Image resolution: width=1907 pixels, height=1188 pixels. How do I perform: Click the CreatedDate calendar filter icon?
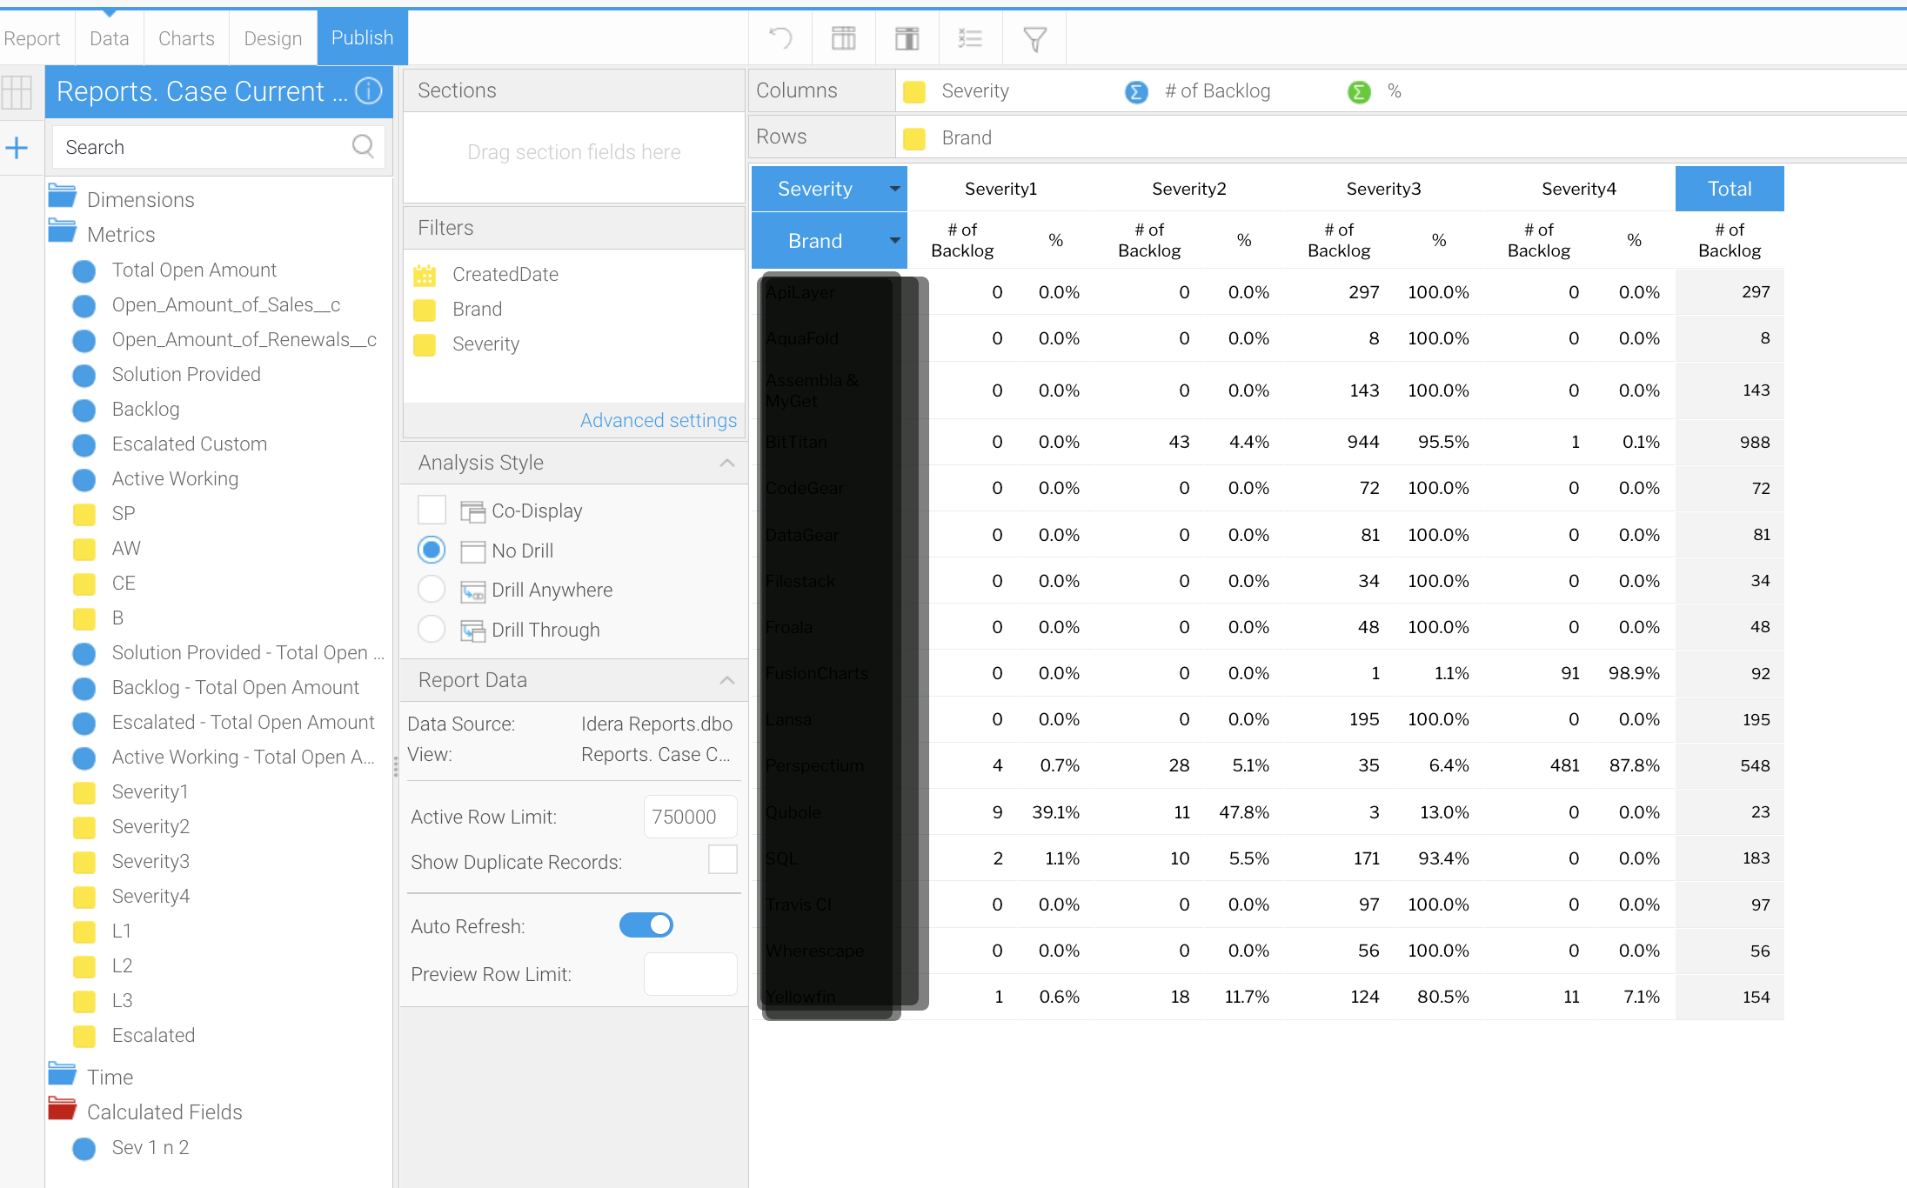click(425, 275)
